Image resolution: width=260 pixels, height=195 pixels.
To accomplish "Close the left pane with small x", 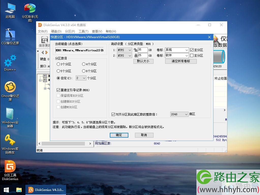I will [x=38, y=51].
